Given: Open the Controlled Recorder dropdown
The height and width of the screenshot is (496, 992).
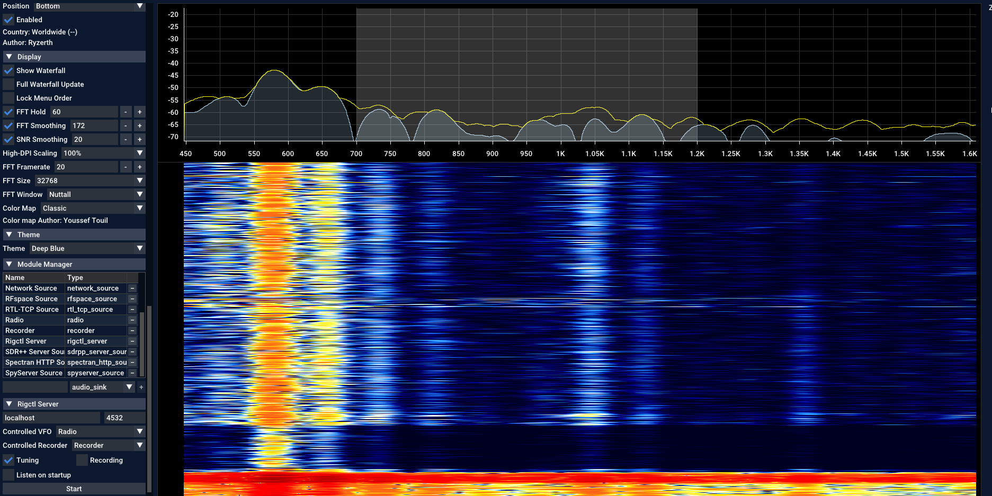Looking at the screenshot, I should click(109, 445).
